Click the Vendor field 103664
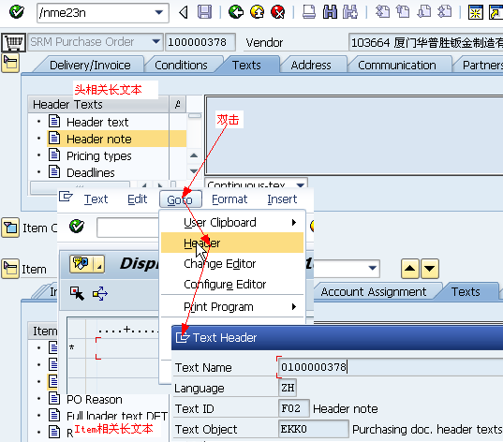This screenshot has height=442, width=503. pyautogui.click(x=426, y=42)
